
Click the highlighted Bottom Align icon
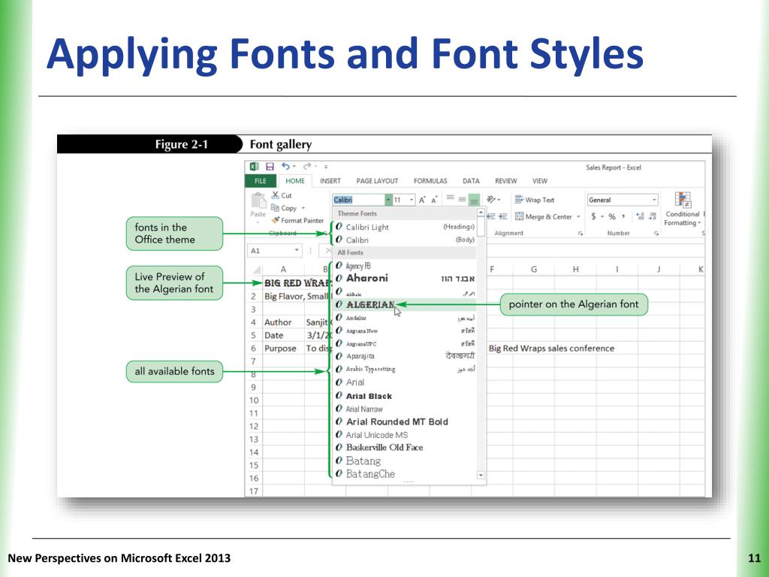coord(474,200)
